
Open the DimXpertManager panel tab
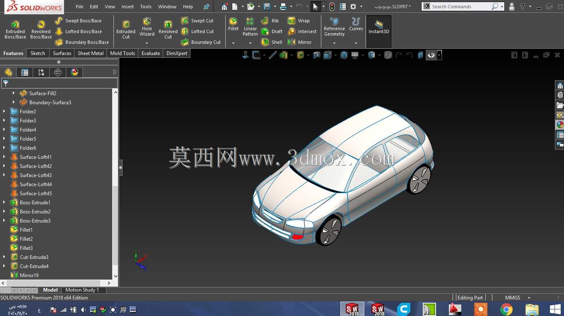pos(58,72)
